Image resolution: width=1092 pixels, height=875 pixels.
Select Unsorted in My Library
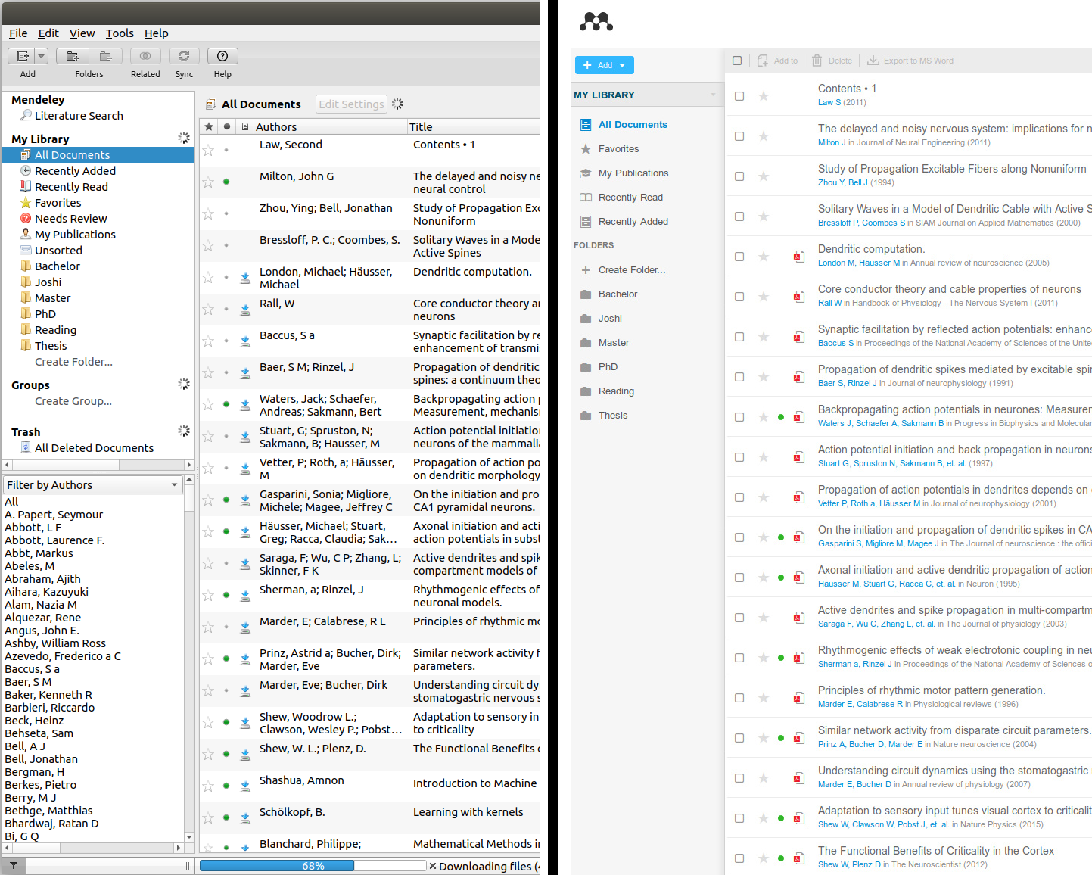pos(58,251)
